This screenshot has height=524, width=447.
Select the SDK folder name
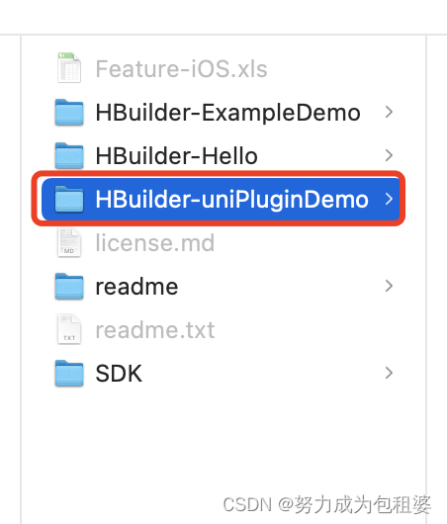pos(119,374)
